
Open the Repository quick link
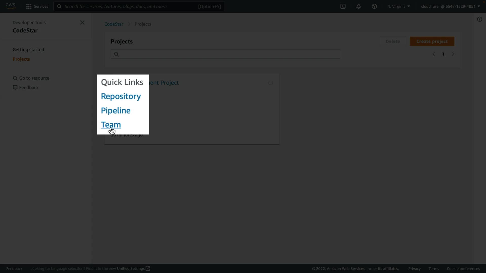coord(121,96)
